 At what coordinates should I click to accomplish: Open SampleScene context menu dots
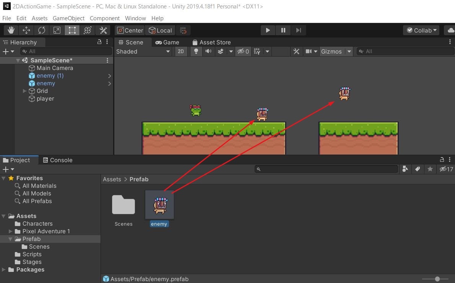(107, 60)
